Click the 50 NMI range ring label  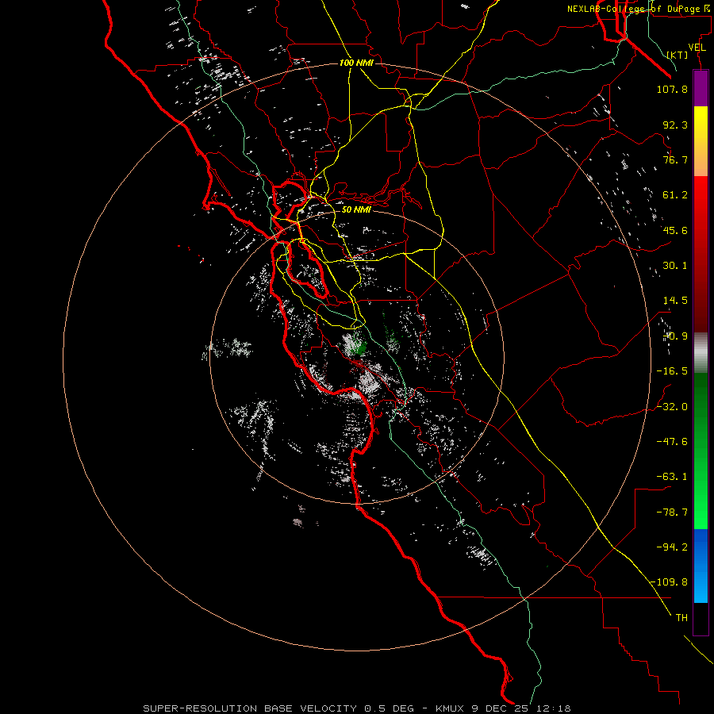(356, 209)
